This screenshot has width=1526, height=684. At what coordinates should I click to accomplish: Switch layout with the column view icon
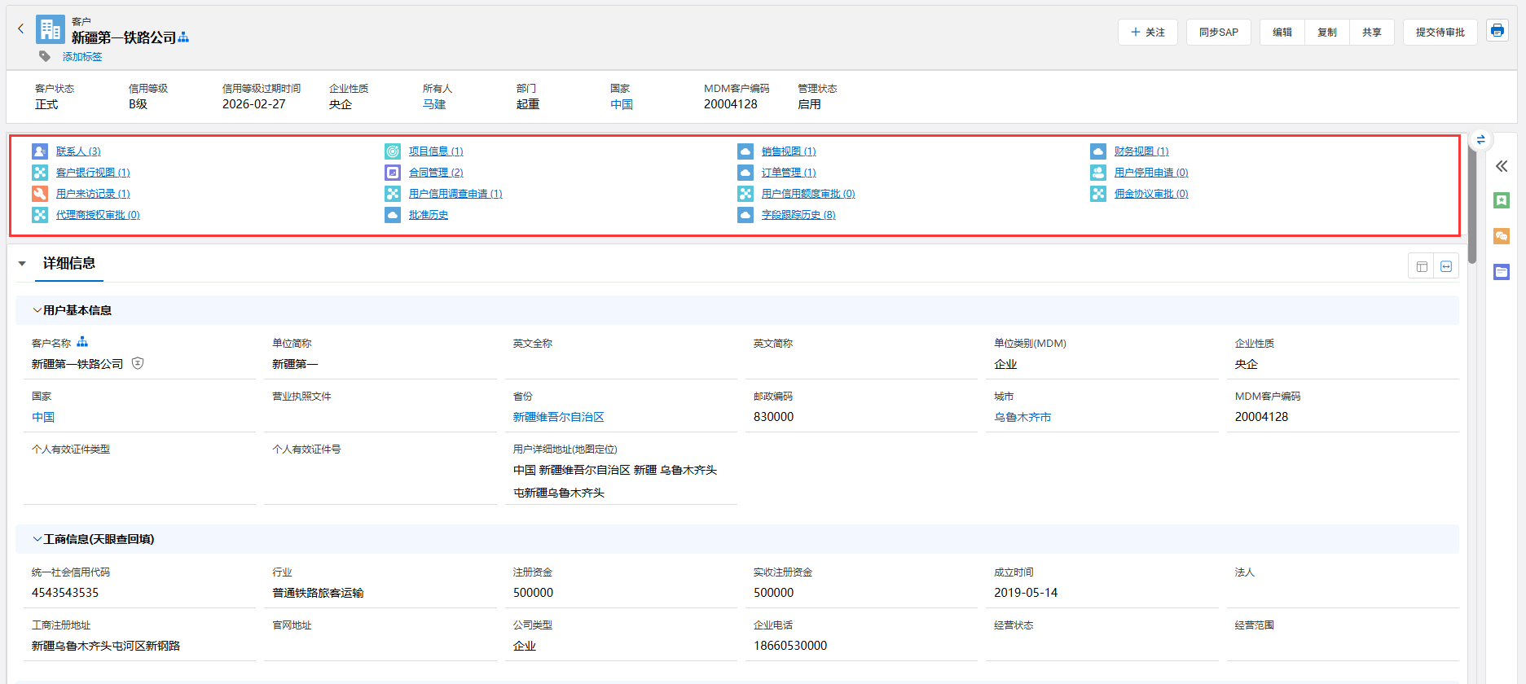(x=1422, y=266)
